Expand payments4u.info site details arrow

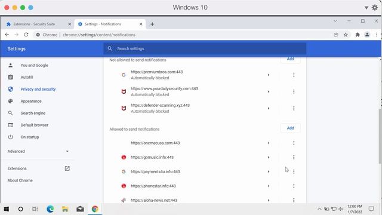tap(269, 171)
